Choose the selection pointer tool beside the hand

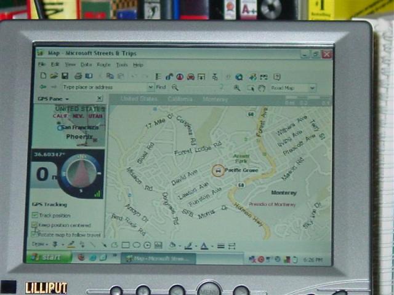tap(251, 88)
